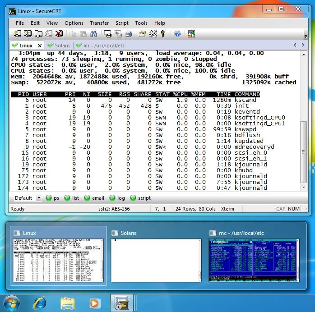Click the email button bar button
The height and width of the screenshot is (312, 315).
tap(94, 198)
